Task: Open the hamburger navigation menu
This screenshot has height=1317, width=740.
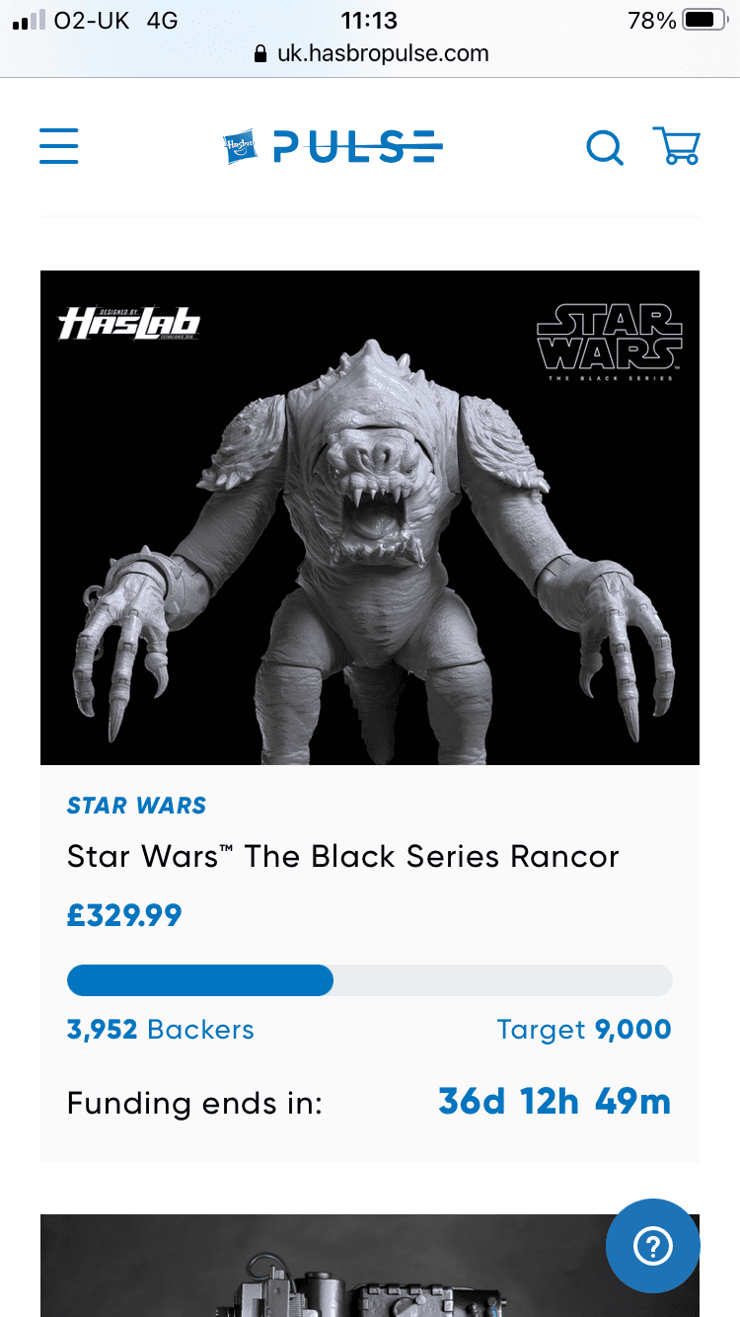Action: [58, 146]
